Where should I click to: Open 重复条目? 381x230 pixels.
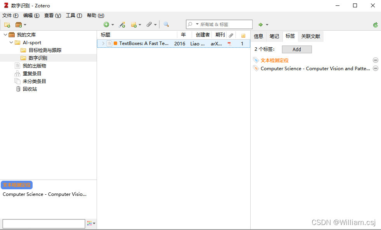[32, 74]
